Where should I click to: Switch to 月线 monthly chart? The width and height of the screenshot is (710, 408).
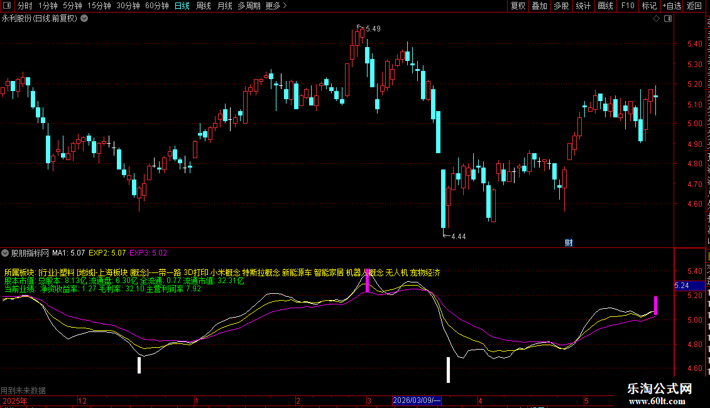click(224, 6)
